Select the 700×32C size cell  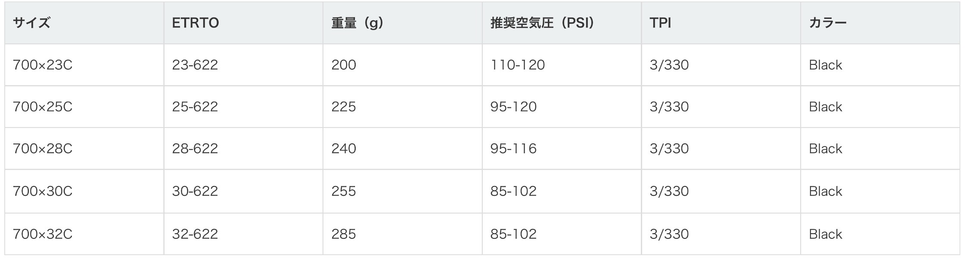42,234
